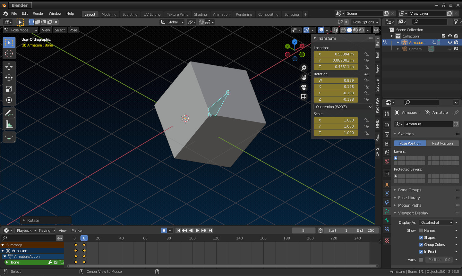Click the viewport zoom magnifier gizmo

point(304,68)
